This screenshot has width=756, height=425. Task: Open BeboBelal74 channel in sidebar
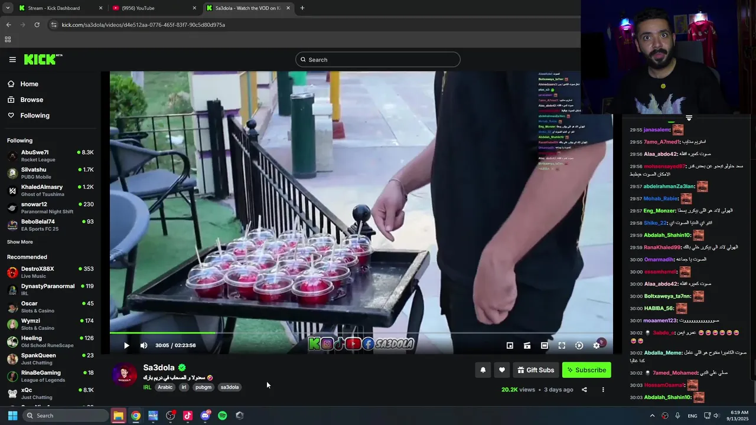point(50,225)
